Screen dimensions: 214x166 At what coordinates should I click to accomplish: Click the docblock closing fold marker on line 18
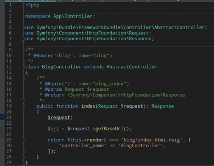coord(23,101)
